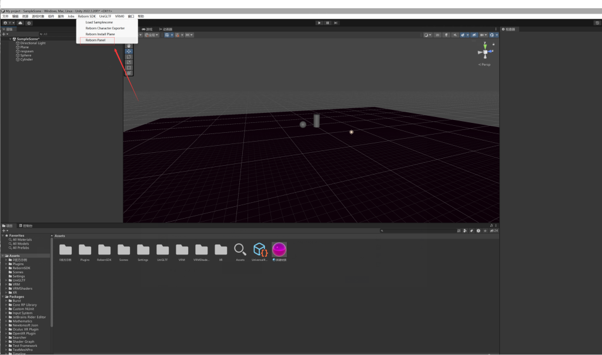Toggle scene lighting
Screen dimensions: 602x355
pos(446,35)
